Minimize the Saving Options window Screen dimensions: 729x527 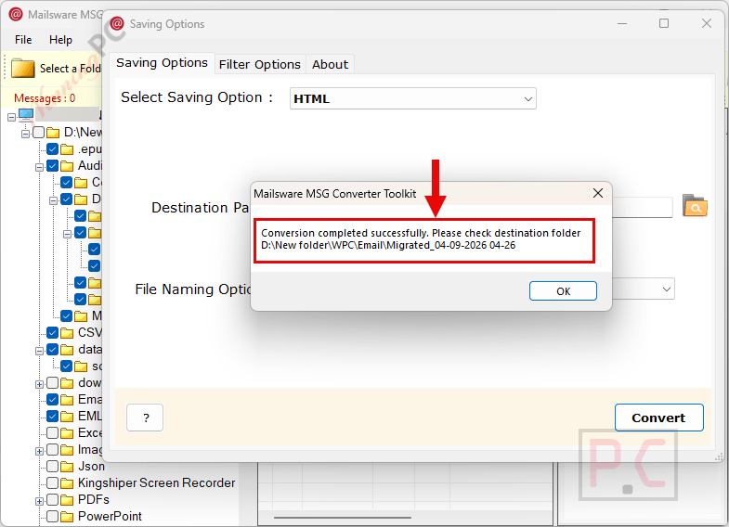tap(622, 23)
